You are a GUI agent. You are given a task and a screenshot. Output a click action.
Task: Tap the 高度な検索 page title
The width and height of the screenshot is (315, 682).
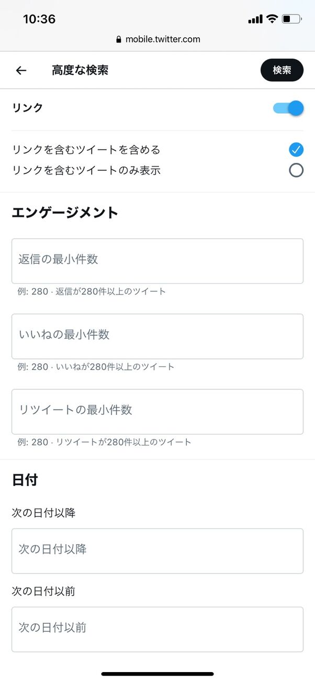click(x=80, y=70)
